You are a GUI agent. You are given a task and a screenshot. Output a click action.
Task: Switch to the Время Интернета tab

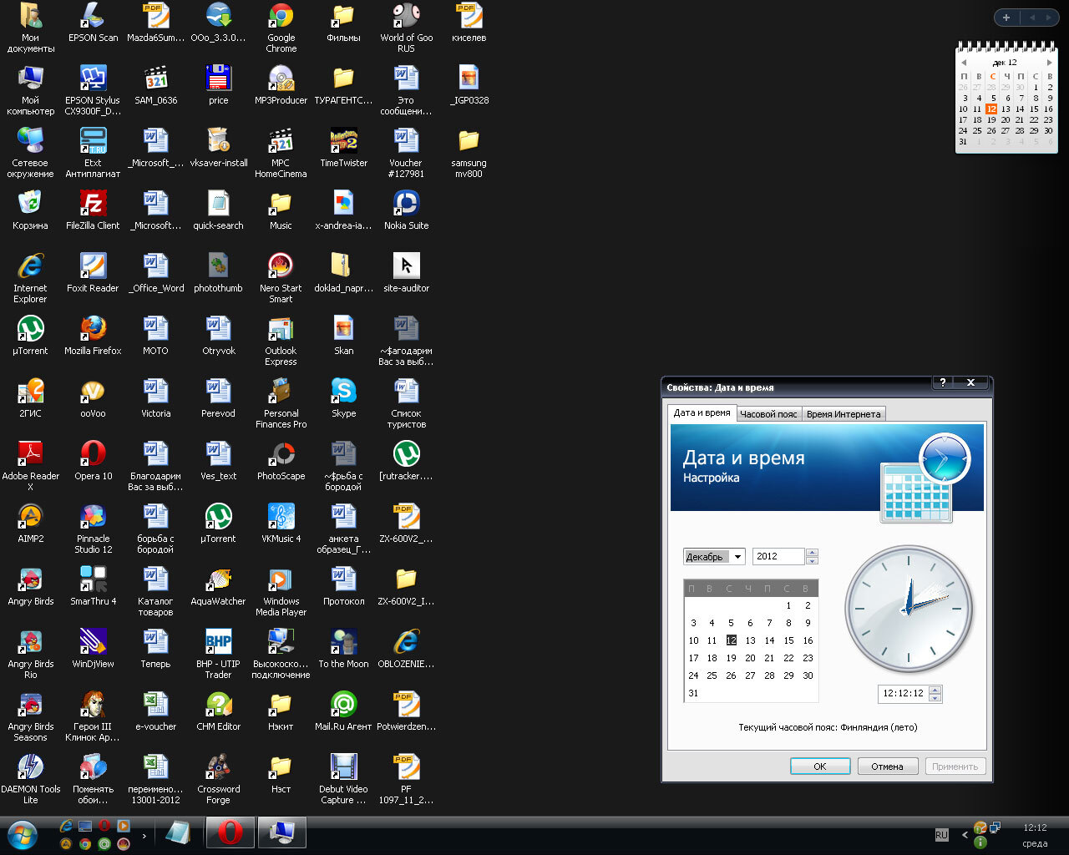pos(844,414)
